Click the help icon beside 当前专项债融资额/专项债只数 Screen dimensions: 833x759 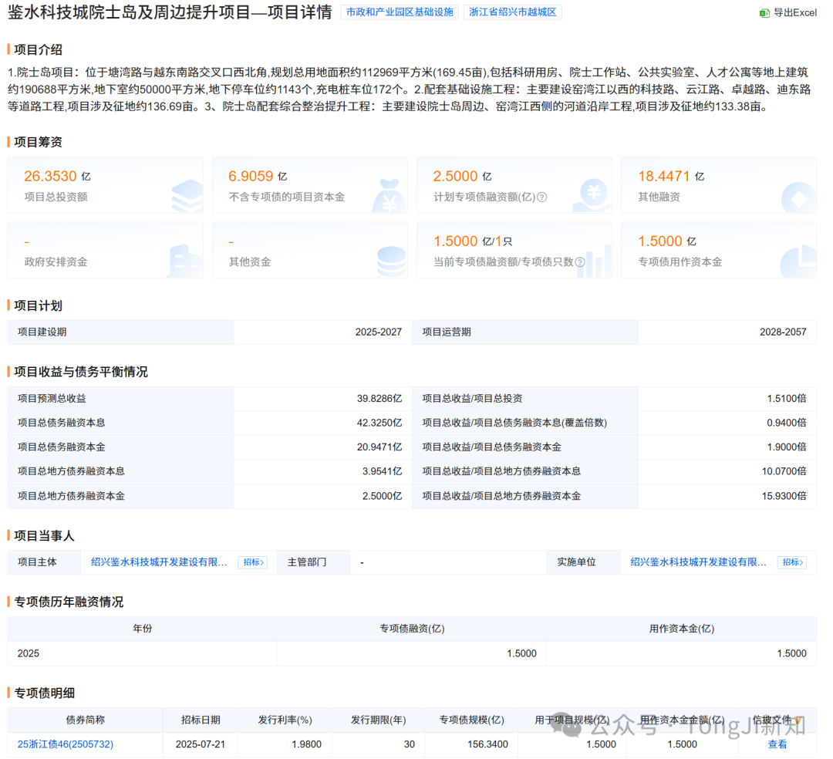tap(580, 261)
